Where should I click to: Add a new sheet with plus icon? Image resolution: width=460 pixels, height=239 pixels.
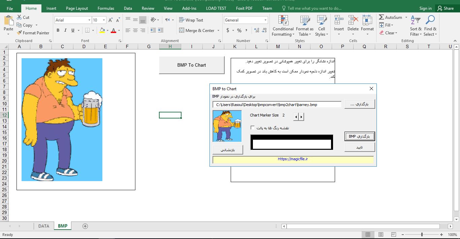(x=85, y=226)
